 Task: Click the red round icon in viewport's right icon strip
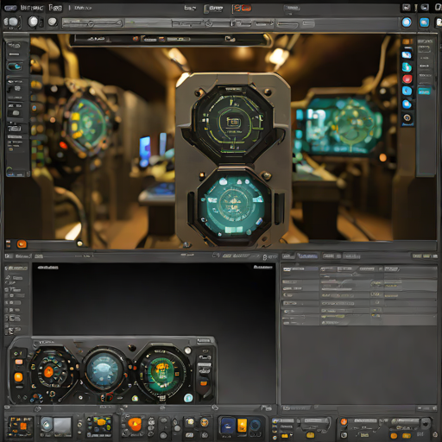point(407,79)
